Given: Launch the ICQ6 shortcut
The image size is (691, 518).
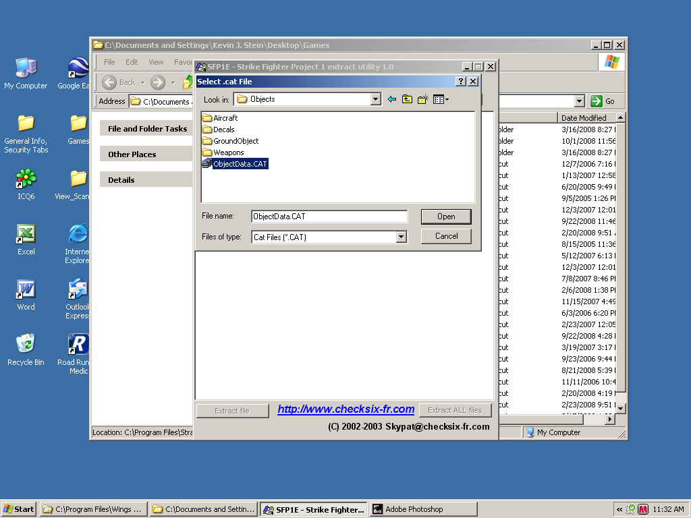Looking at the screenshot, I should click(26, 185).
